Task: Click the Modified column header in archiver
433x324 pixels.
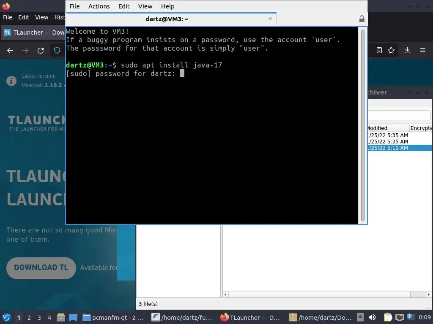Action: tap(388, 128)
